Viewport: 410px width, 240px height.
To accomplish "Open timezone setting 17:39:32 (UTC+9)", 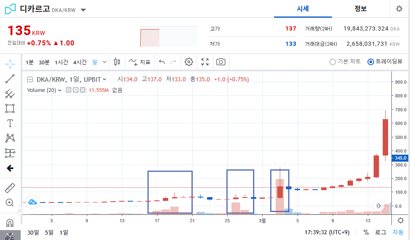I will click(327, 232).
